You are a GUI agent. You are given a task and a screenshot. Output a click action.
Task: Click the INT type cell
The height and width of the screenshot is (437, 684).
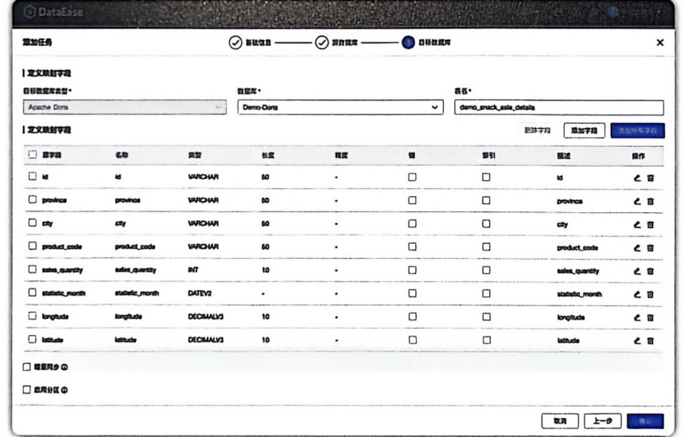(192, 270)
